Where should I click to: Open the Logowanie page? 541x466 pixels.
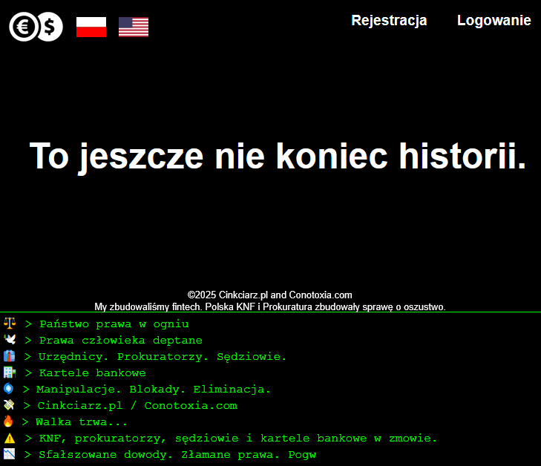494,21
